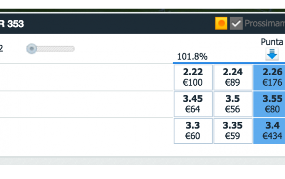285x179 pixels.
Task: Adjust the slider handle knob
Action: pyautogui.click(x=32, y=49)
